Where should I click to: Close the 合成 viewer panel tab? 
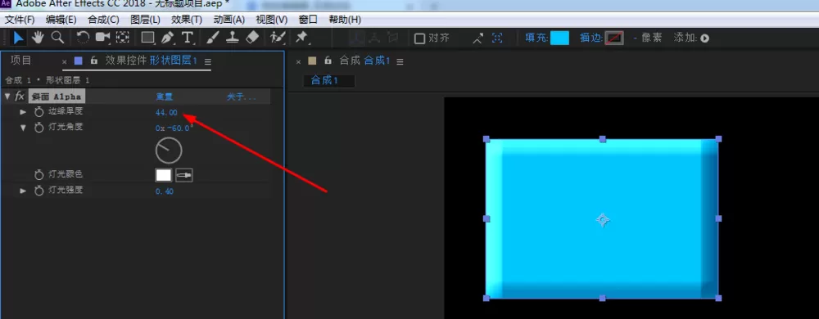coord(299,61)
